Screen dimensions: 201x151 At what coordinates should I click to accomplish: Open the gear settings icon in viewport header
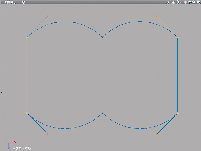point(178,2)
